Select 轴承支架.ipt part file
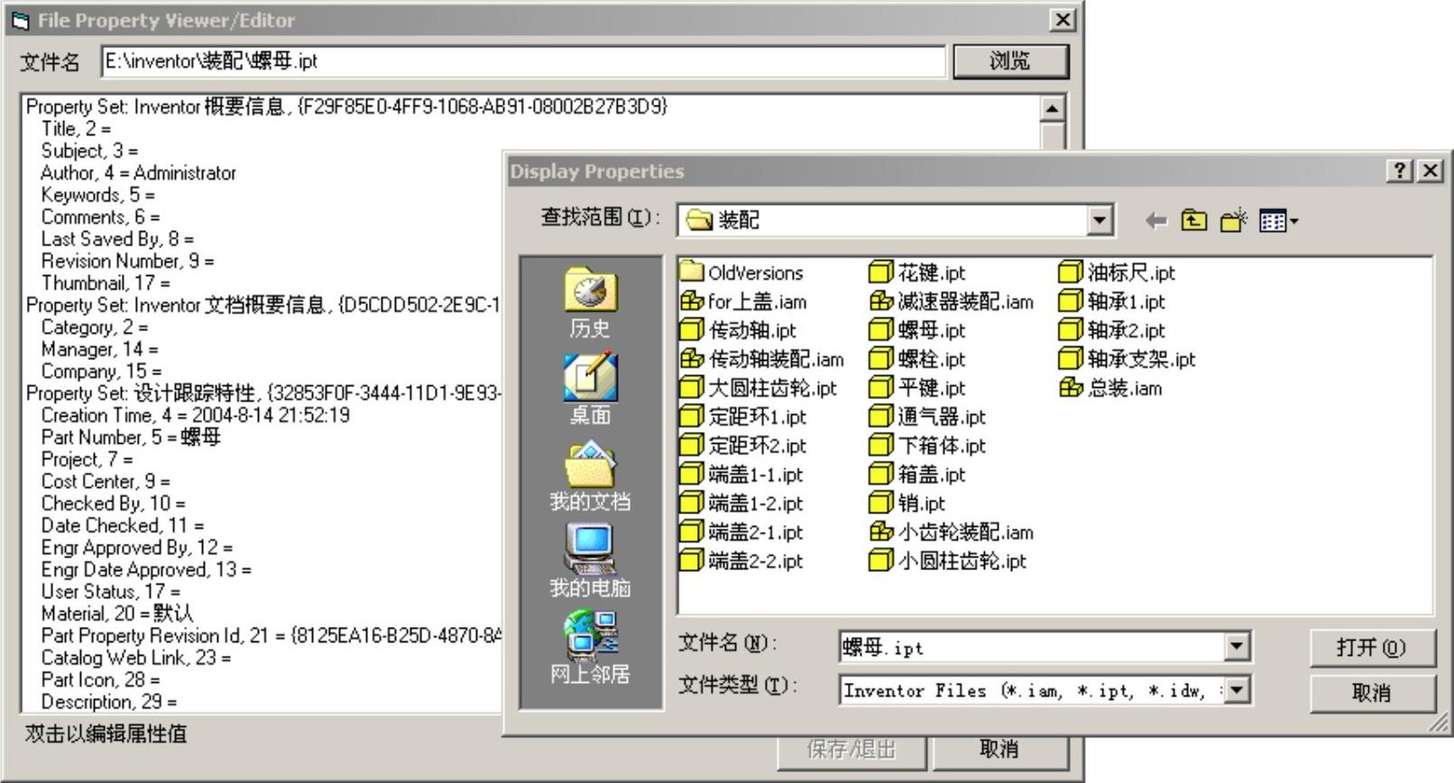The image size is (1454, 783). [1127, 359]
